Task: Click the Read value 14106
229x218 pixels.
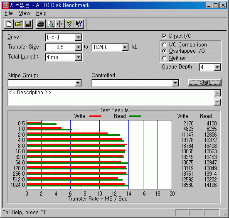Action: click(211, 185)
